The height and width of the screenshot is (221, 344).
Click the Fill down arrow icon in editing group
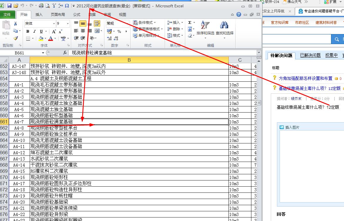190,29
